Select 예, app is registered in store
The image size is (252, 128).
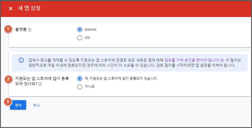pyautogui.click(x=80, y=78)
